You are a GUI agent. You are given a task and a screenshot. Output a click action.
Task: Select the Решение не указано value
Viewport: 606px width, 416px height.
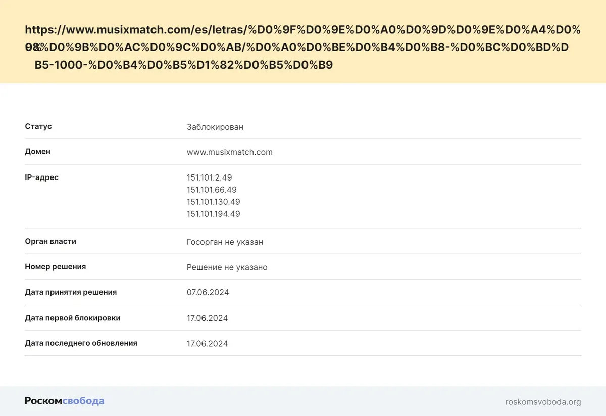[227, 267]
